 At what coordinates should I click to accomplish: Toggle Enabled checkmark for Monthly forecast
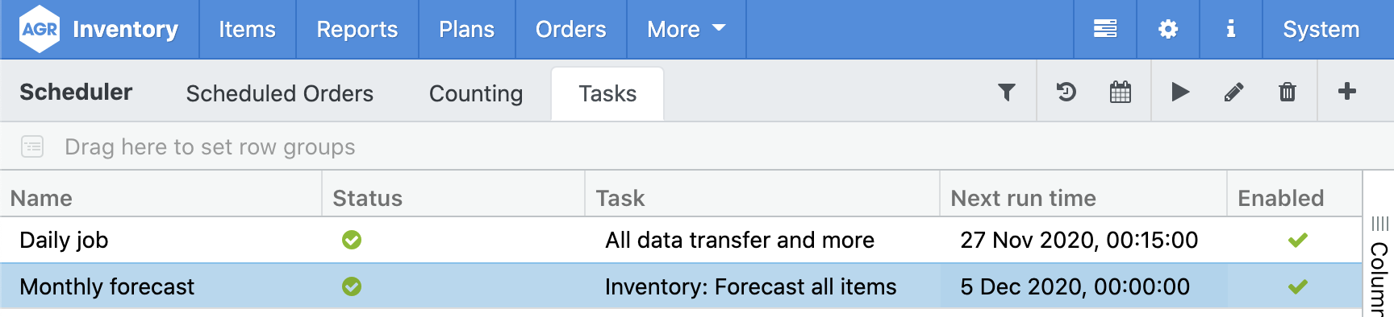1298,286
